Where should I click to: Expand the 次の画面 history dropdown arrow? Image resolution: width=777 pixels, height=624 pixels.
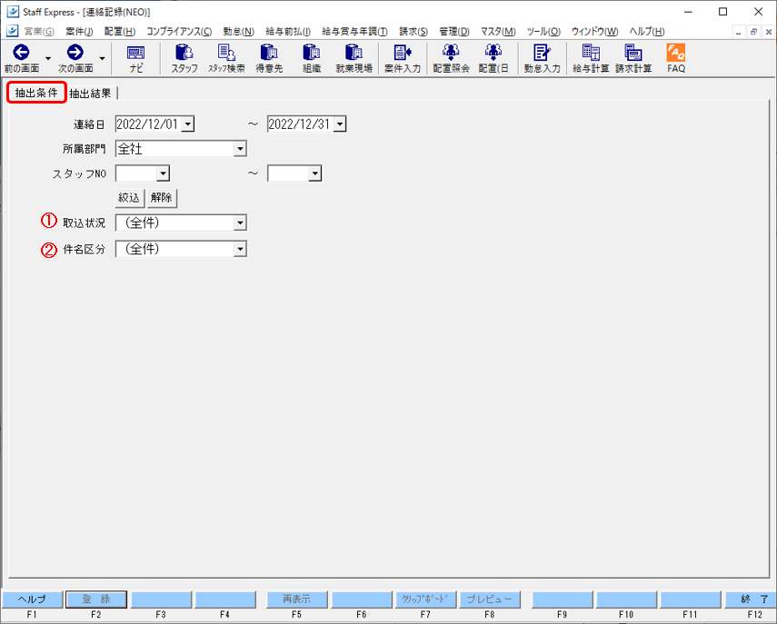click(102, 58)
